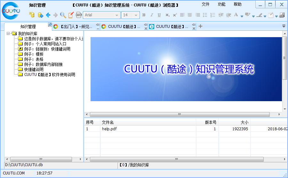This screenshot has height=178, width=288.
Task: Select 例子：数据库内部链接 folder
Action: click(43, 64)
